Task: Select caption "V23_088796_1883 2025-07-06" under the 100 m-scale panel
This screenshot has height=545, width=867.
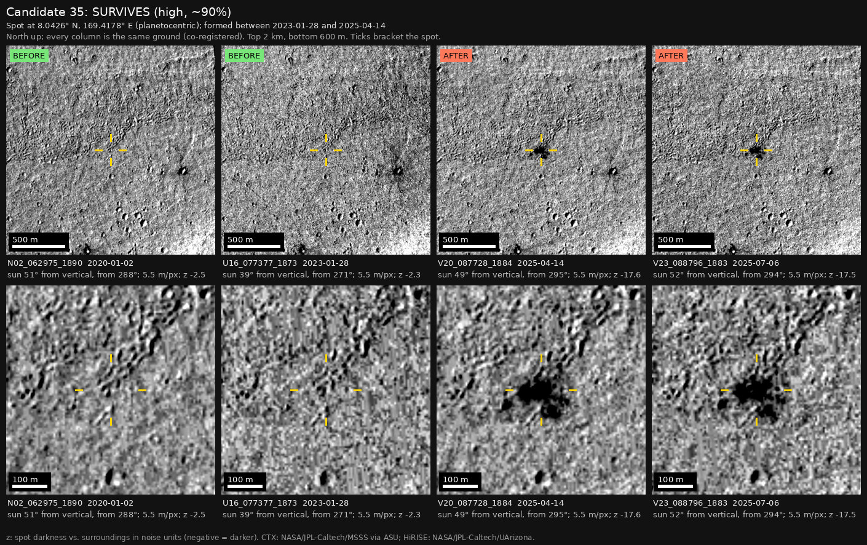Action: tap(716, 503)
